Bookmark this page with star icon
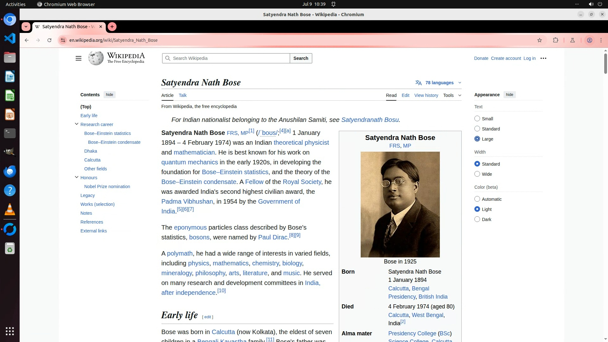608x342 pixels. [540, 40]
